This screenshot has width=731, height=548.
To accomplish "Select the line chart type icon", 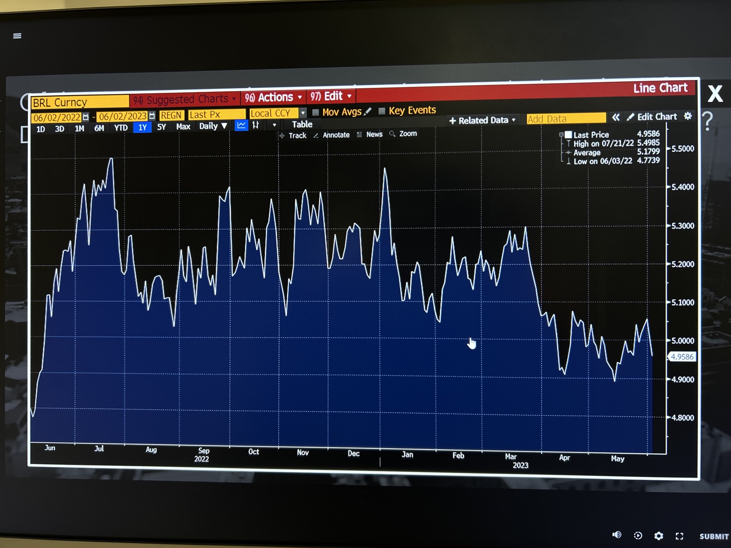I will [x=241, y=125].
